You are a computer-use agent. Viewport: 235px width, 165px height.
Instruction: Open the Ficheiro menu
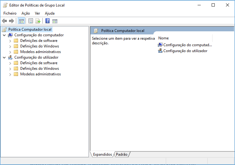[x=10, y=13]
